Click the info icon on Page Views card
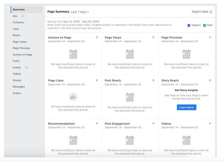Viewport: 224px width, 162px height. [154, 37]
